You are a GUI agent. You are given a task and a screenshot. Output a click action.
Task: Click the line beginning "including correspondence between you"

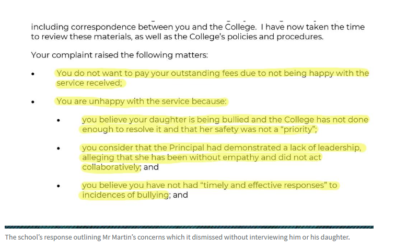[x=197, y=27]
